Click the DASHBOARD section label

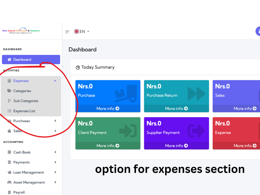tap(12, 49)
